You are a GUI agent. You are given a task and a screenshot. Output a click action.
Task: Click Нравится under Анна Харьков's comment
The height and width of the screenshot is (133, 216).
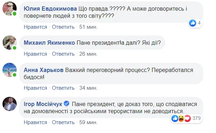[35, 88]
